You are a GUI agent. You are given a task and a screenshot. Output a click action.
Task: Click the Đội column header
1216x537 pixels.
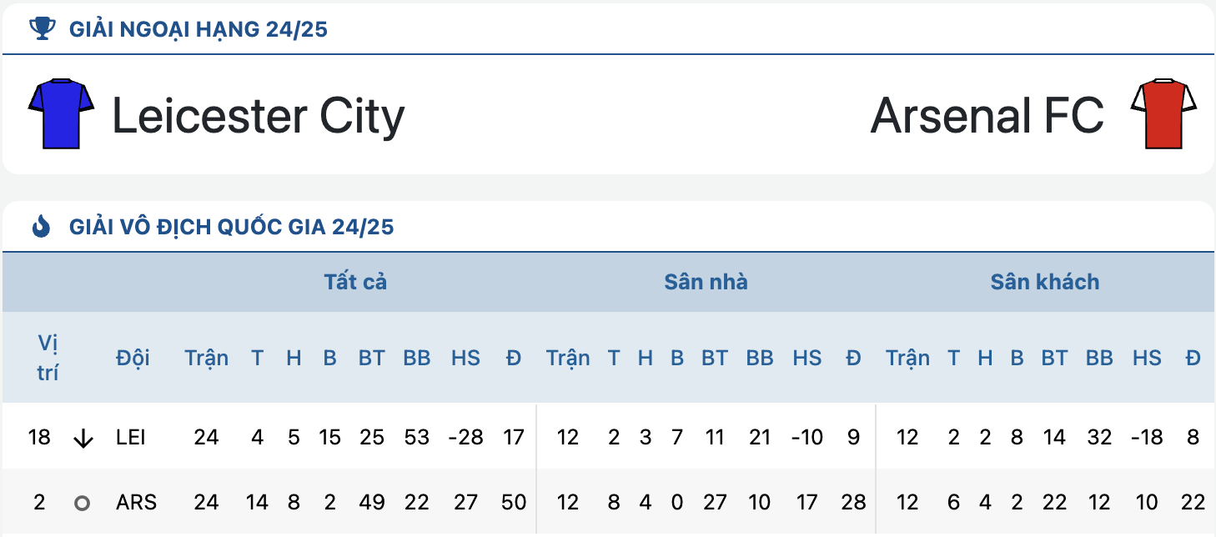pyautogui.click(x=133, y=358)
